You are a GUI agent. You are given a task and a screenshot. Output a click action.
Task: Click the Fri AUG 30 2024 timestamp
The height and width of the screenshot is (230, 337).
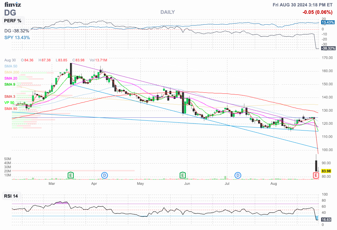(302, 5)
